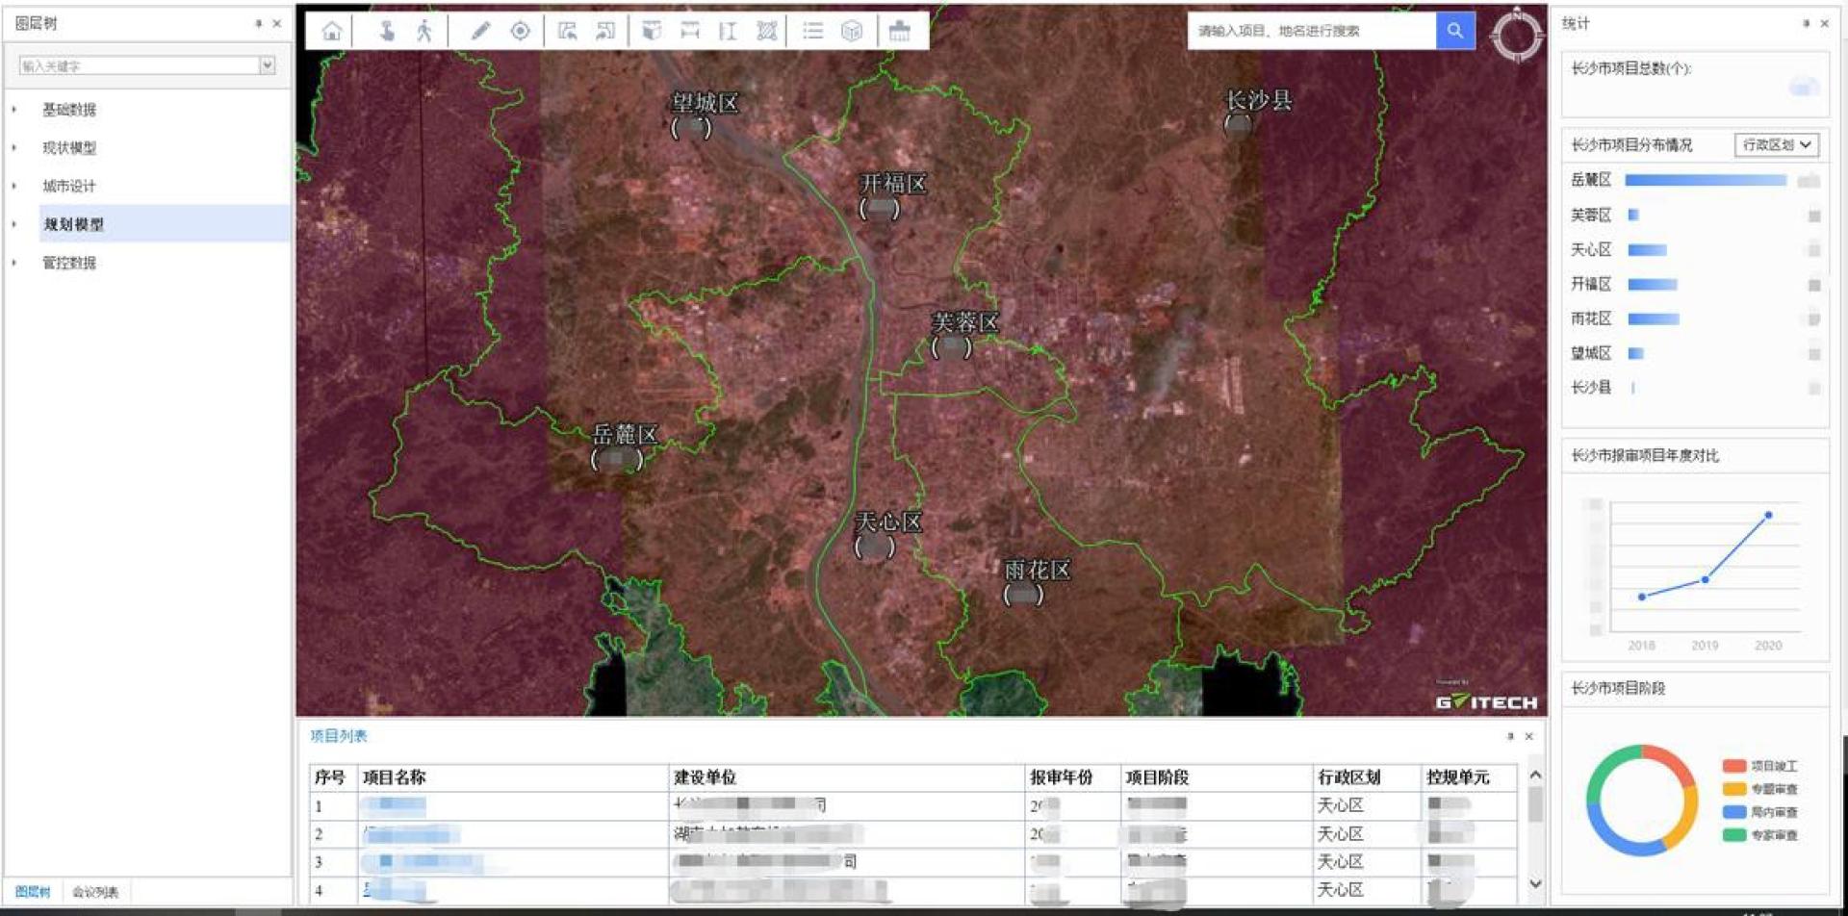Click the project search input field
Image resolution: width=1848 pixels, height=916 pixels.
pos(1311,31)
